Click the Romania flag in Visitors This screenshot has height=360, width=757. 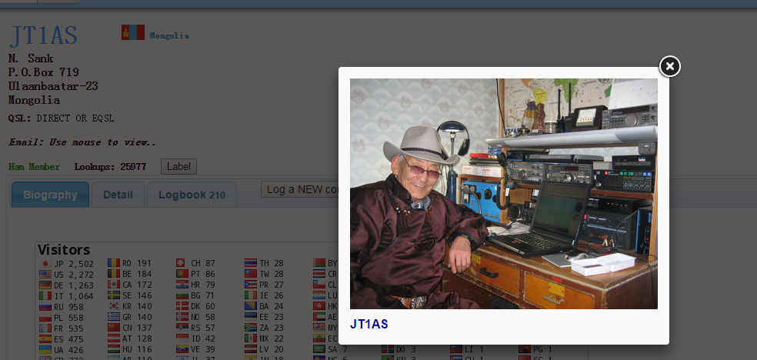[113, 264]
